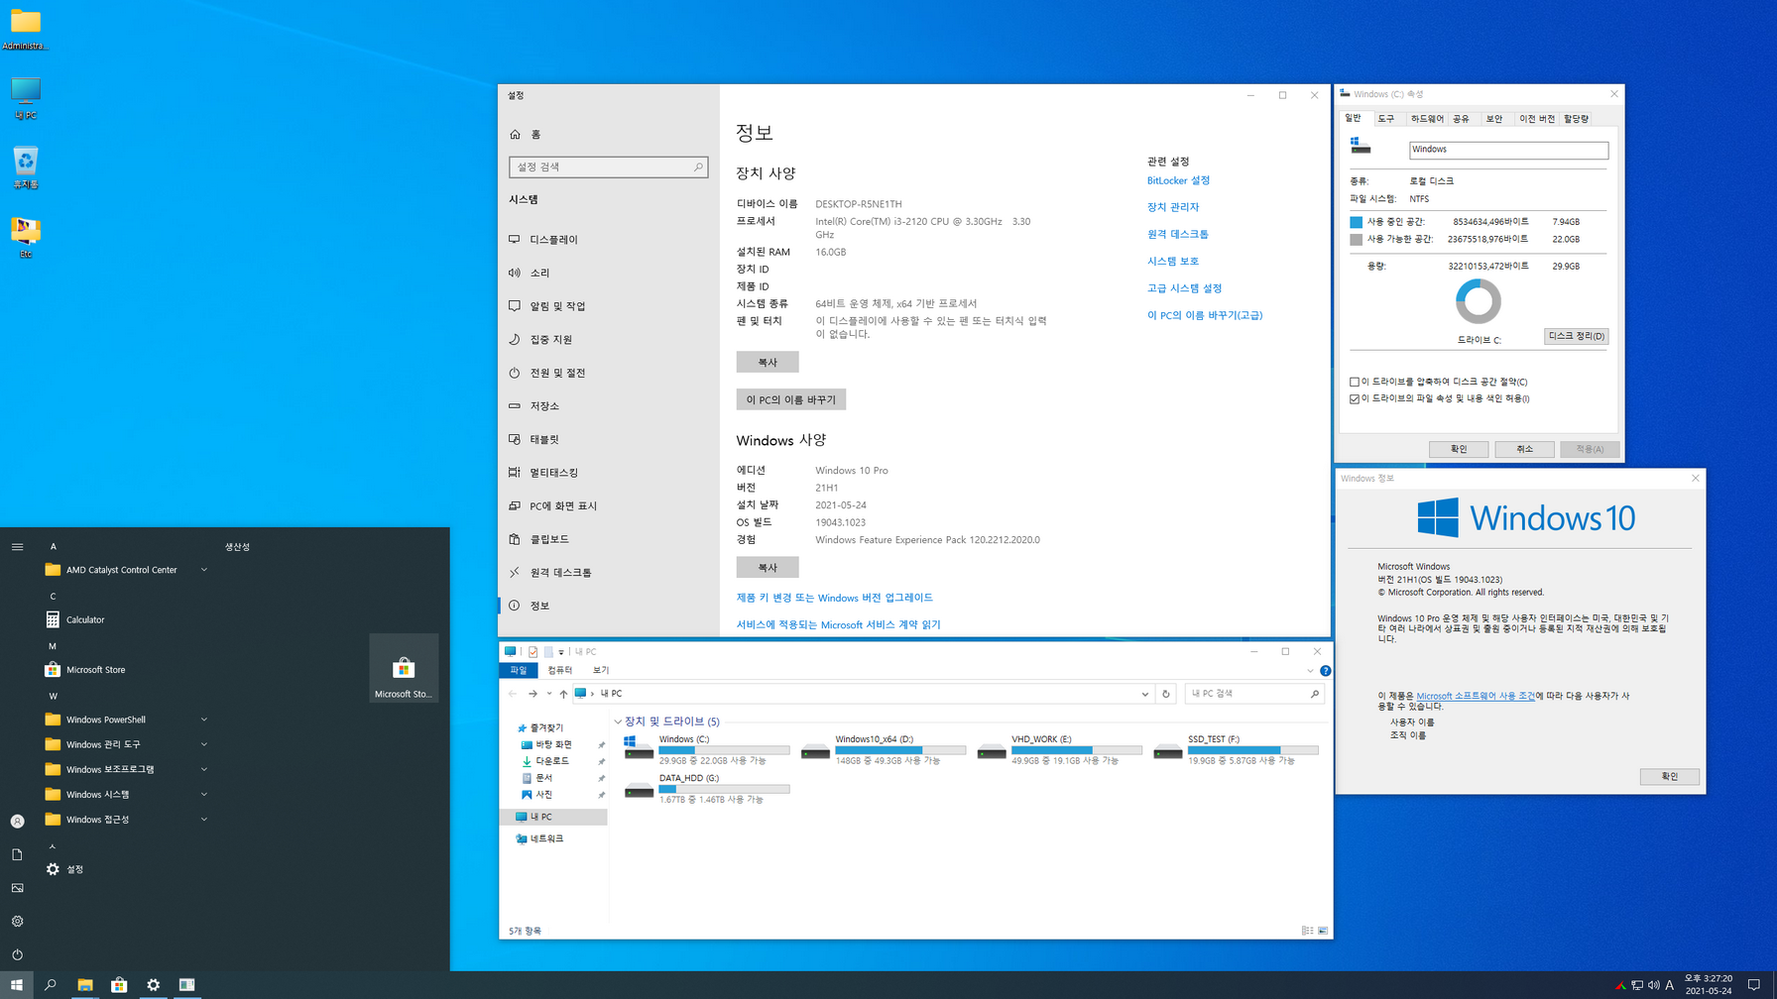The width and height of the screenshot is (1777, 999).
Task: Open Documents icon in Start rail
Action: click(17, 854)
